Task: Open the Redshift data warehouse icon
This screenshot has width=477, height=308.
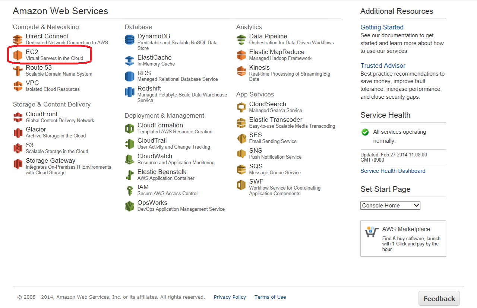Action: (129, 92)
